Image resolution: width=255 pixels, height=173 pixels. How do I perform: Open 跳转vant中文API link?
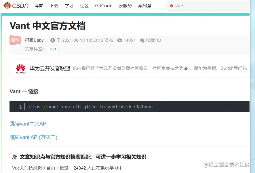[x=28, y=123]
